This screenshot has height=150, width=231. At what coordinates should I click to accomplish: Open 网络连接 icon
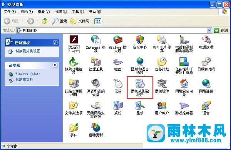coord(206,86)
